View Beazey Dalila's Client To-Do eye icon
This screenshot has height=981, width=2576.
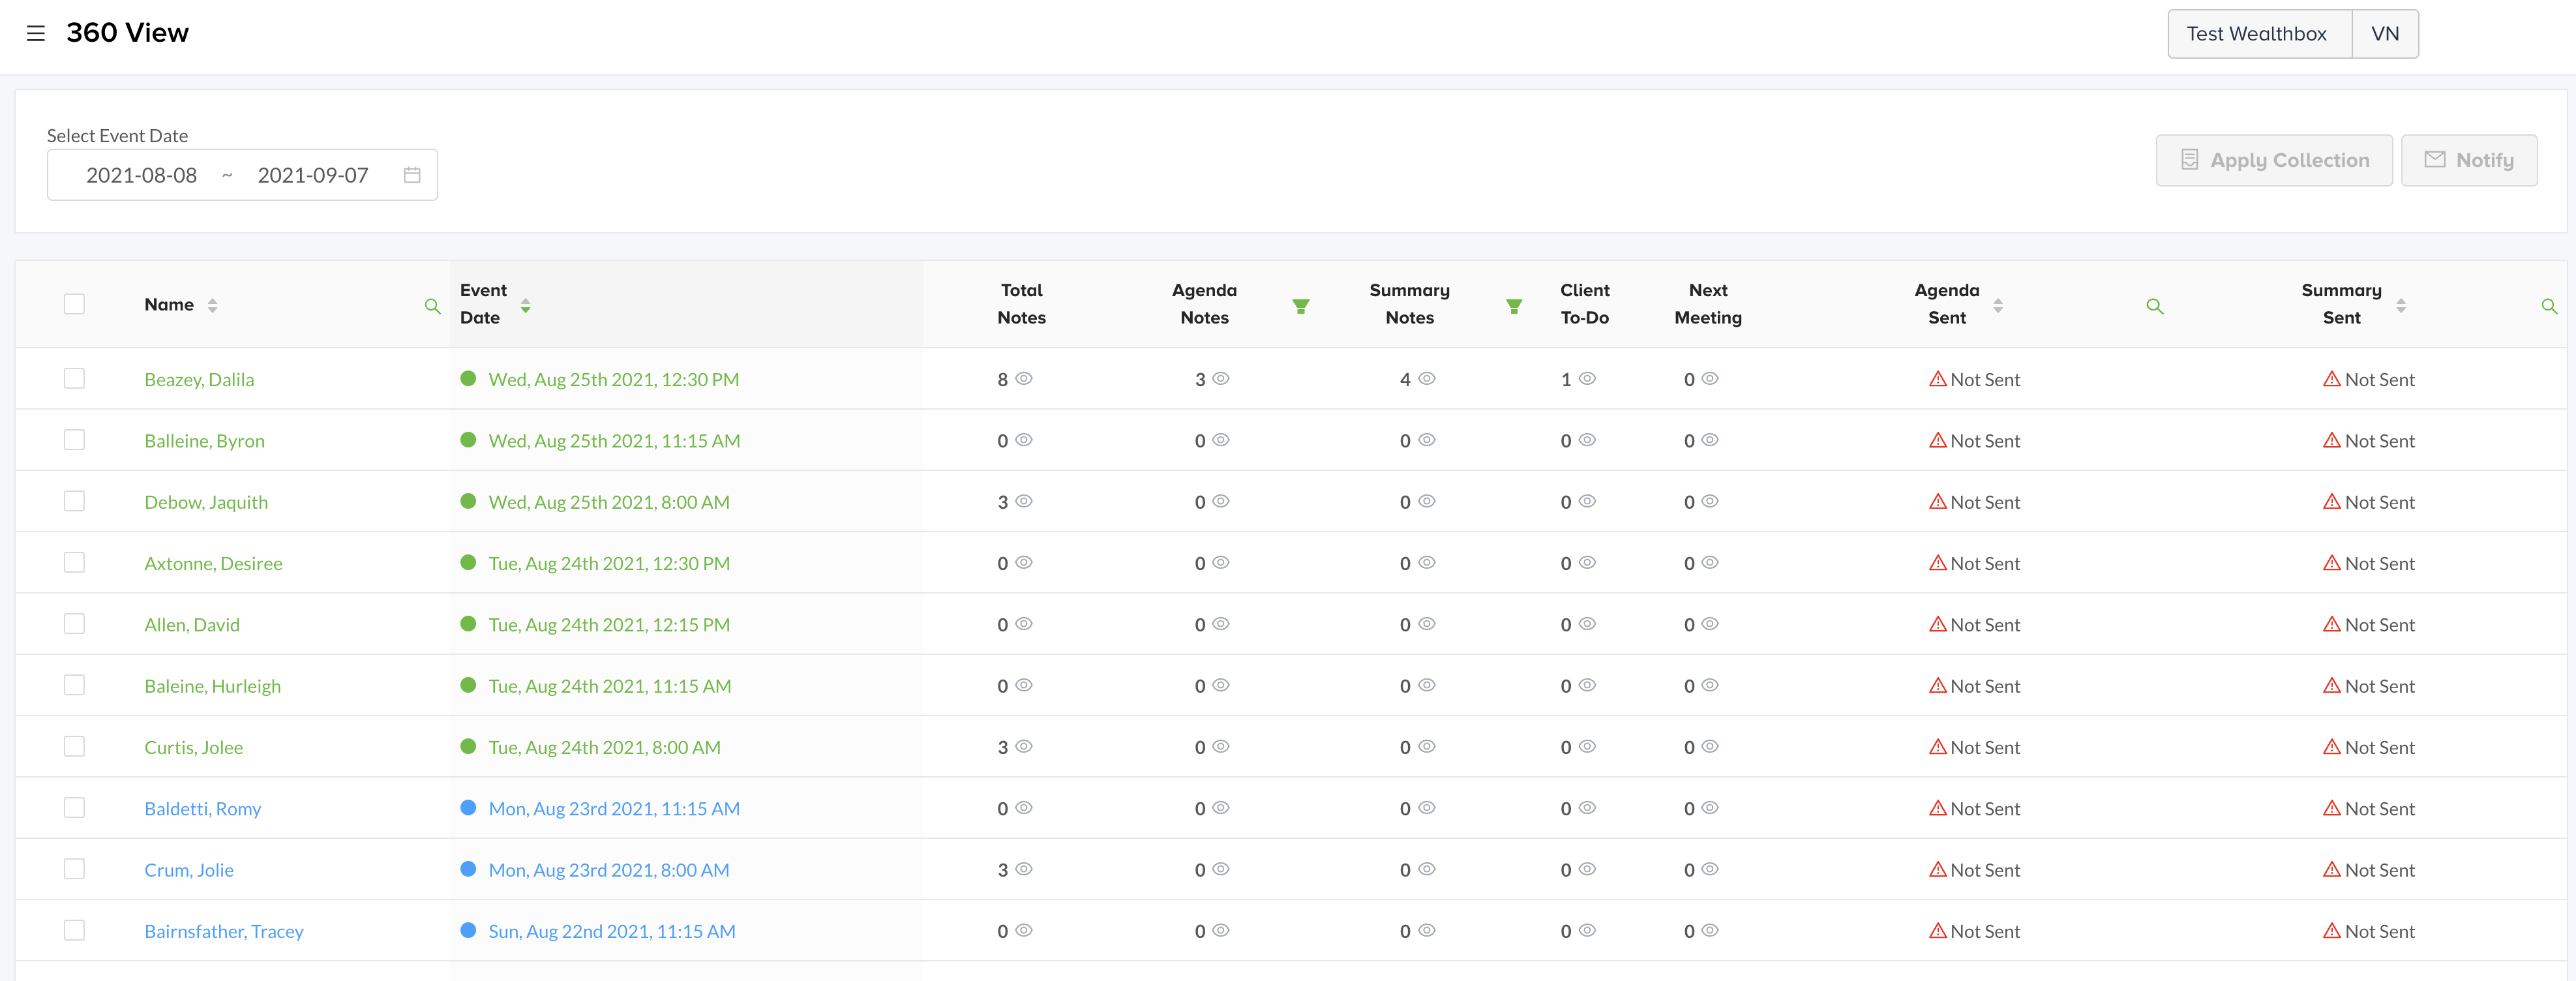click(1587, 379)
